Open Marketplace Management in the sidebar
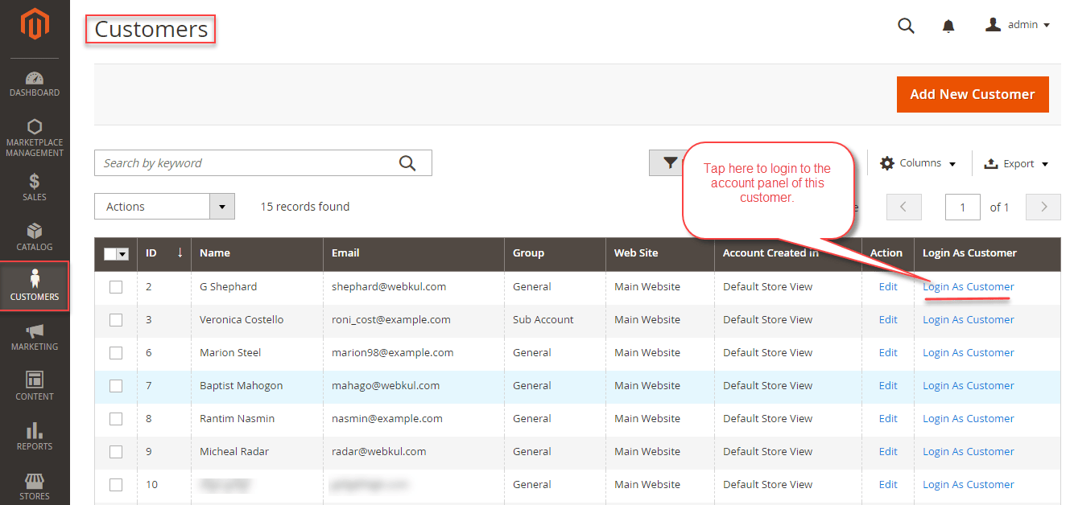The height and width of the screenshot is (505, 1070). tap(35, 138)
